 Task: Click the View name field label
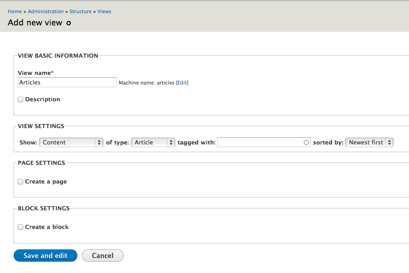pyautogui.click(x=34, y=73)
